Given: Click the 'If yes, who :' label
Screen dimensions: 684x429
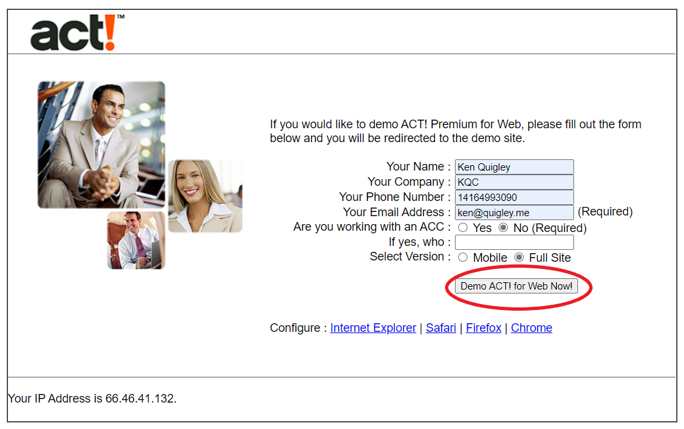Looking at the screenshot, I should (419, 242).
